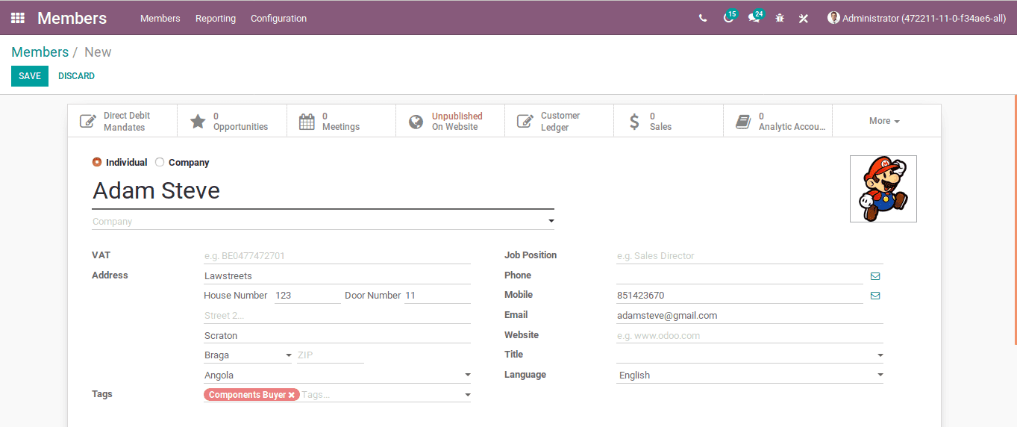Viewport: 1017px width, 427px height.
Task: Edit the House Number 123 field
Action: pyautogui.click(x=307, y=296)
